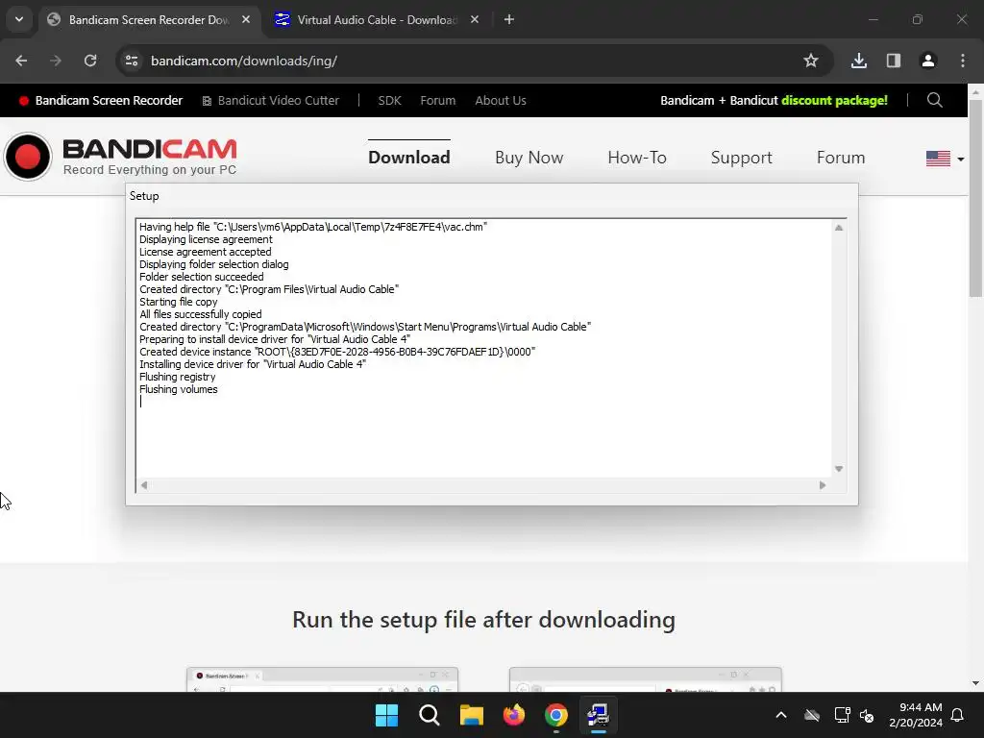Close the Virtual Audio Cable tab
Viewport: 984px width, 738px height.
click(x=475, y=19)
